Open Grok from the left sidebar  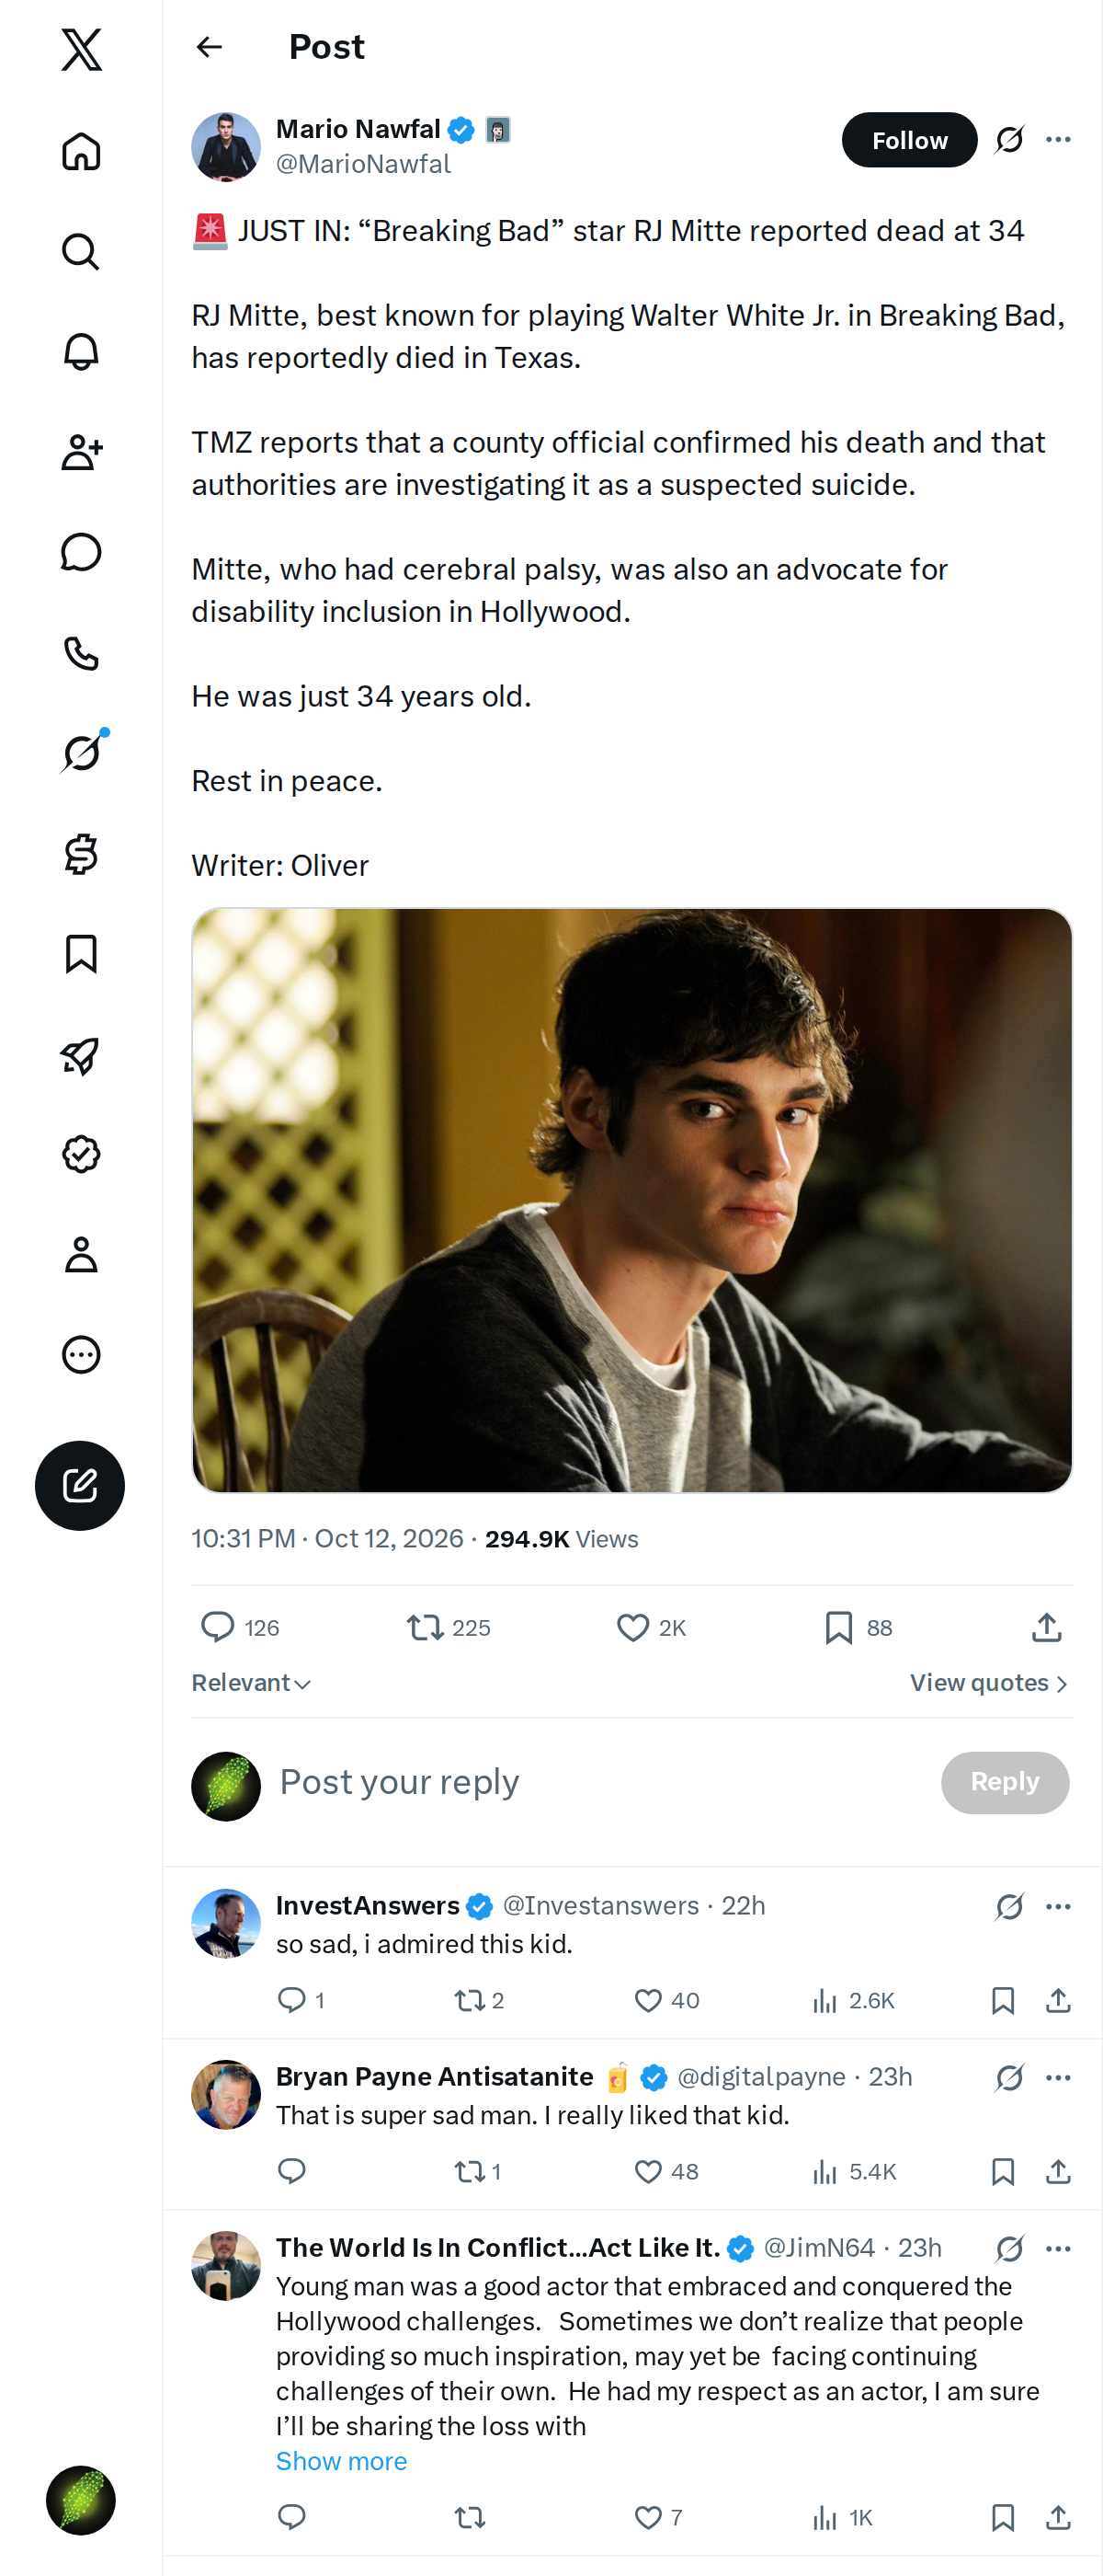tap(81, 753)
